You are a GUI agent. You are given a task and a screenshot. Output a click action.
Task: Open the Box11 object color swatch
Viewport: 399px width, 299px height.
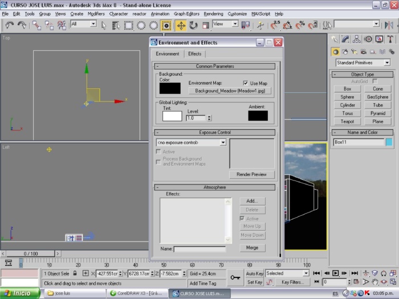click(x=389, y=142)
